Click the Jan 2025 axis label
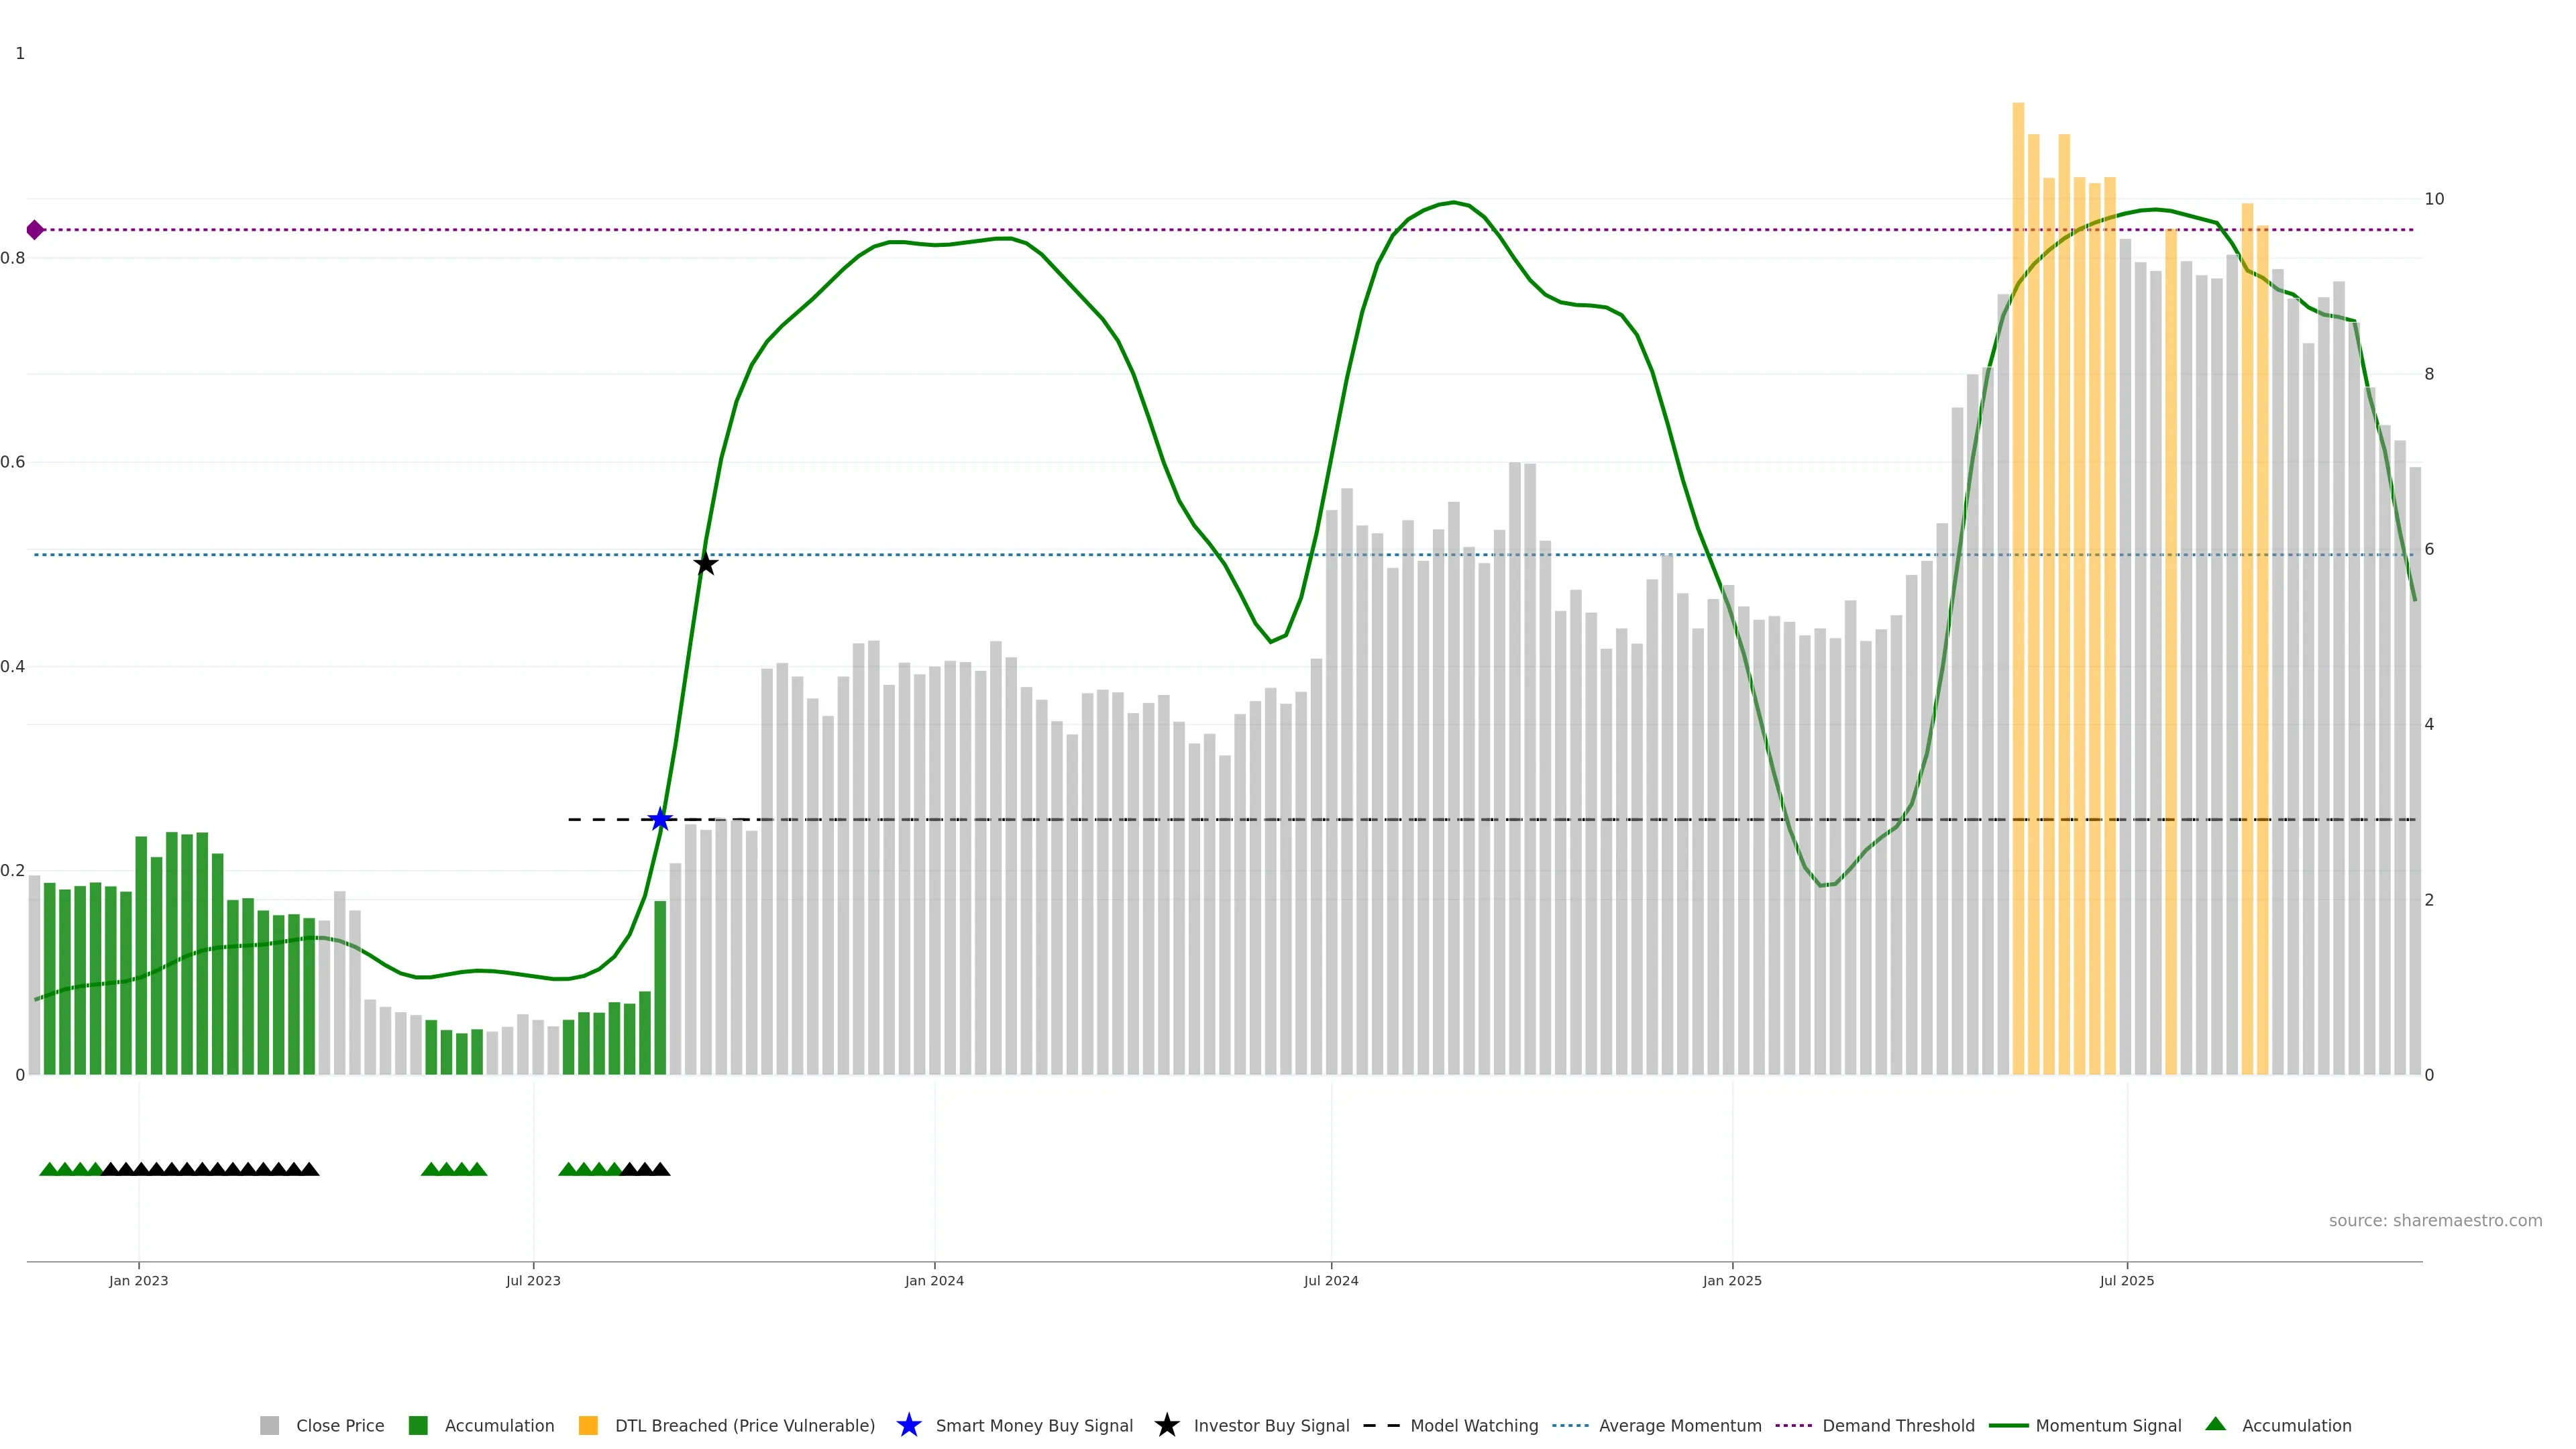This screenshot has height=1449, width=2576. [x=1732, y=1281]
